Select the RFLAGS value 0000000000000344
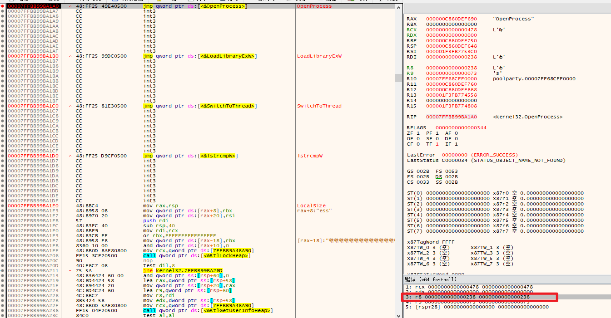 point(461,128)
